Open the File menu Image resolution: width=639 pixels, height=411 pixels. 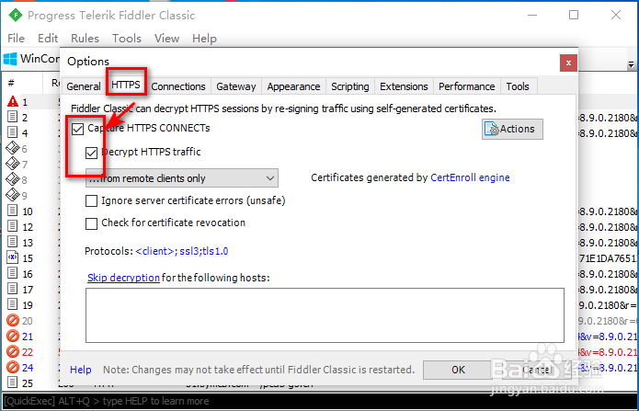pos(16,39)
